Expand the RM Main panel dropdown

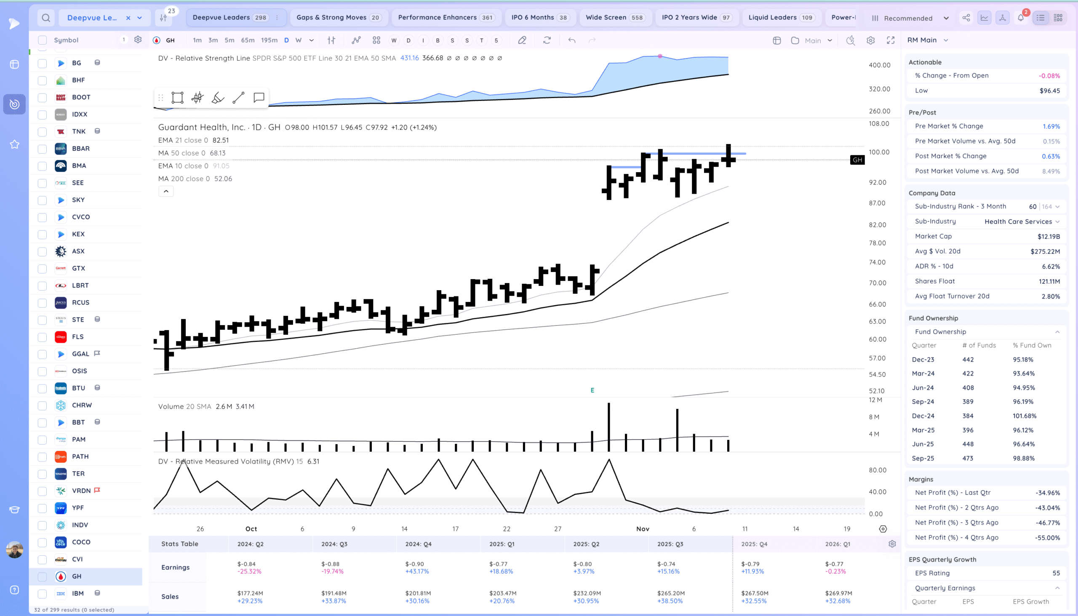click(x=946, y=40)
